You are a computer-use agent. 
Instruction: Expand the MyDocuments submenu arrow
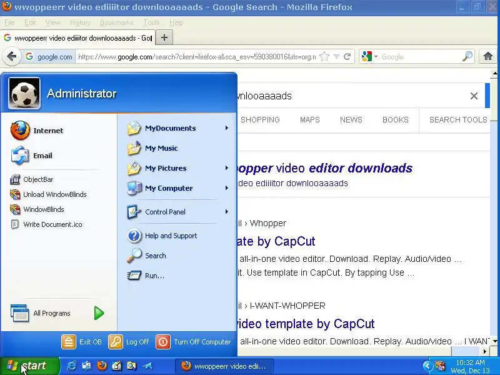tap(227, 128)
